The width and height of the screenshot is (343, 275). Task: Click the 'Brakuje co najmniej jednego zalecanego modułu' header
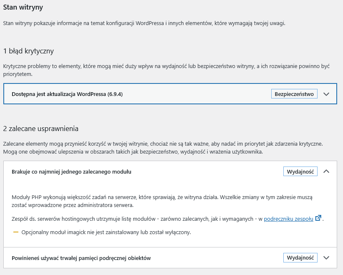72,172
